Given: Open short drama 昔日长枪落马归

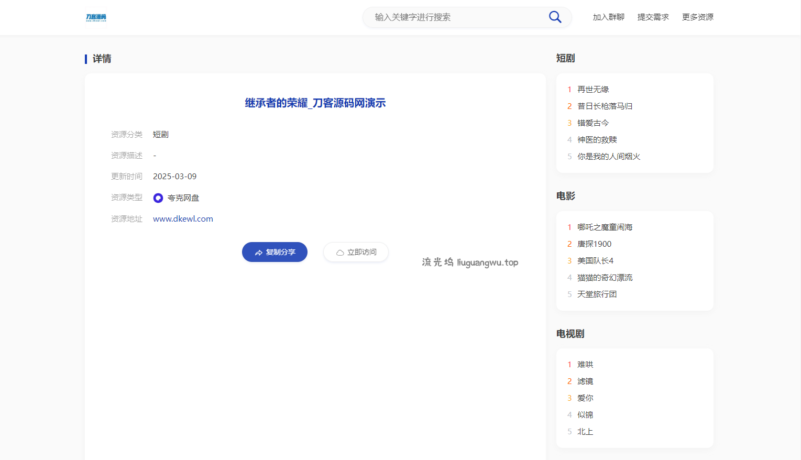Looking at the screenshot, I should (605, 106).
